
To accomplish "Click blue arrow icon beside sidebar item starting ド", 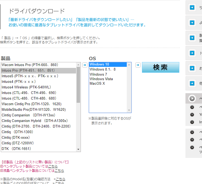I will click(192, 53).
